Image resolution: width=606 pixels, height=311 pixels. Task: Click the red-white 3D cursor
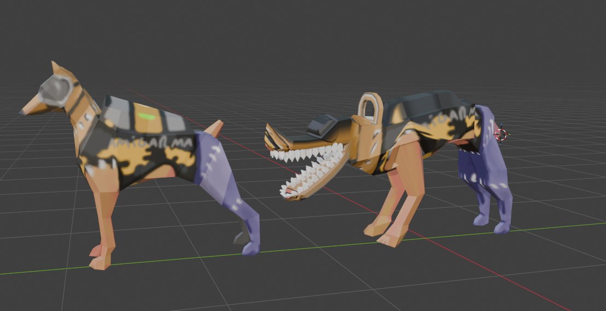[502, 134]
